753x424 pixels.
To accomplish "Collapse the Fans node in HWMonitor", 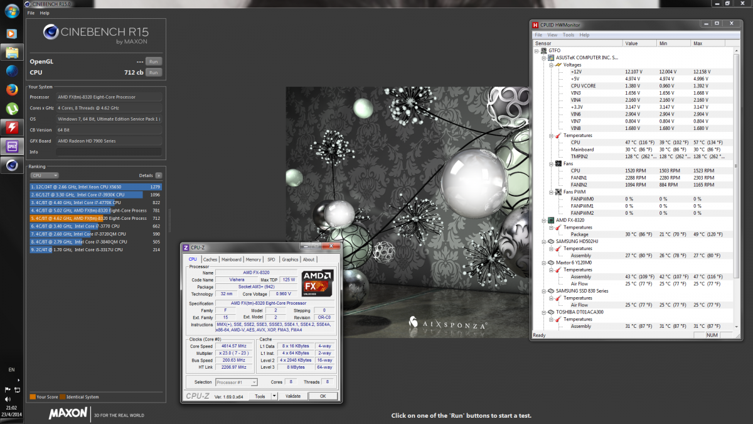I will click(x=551, y=163).
